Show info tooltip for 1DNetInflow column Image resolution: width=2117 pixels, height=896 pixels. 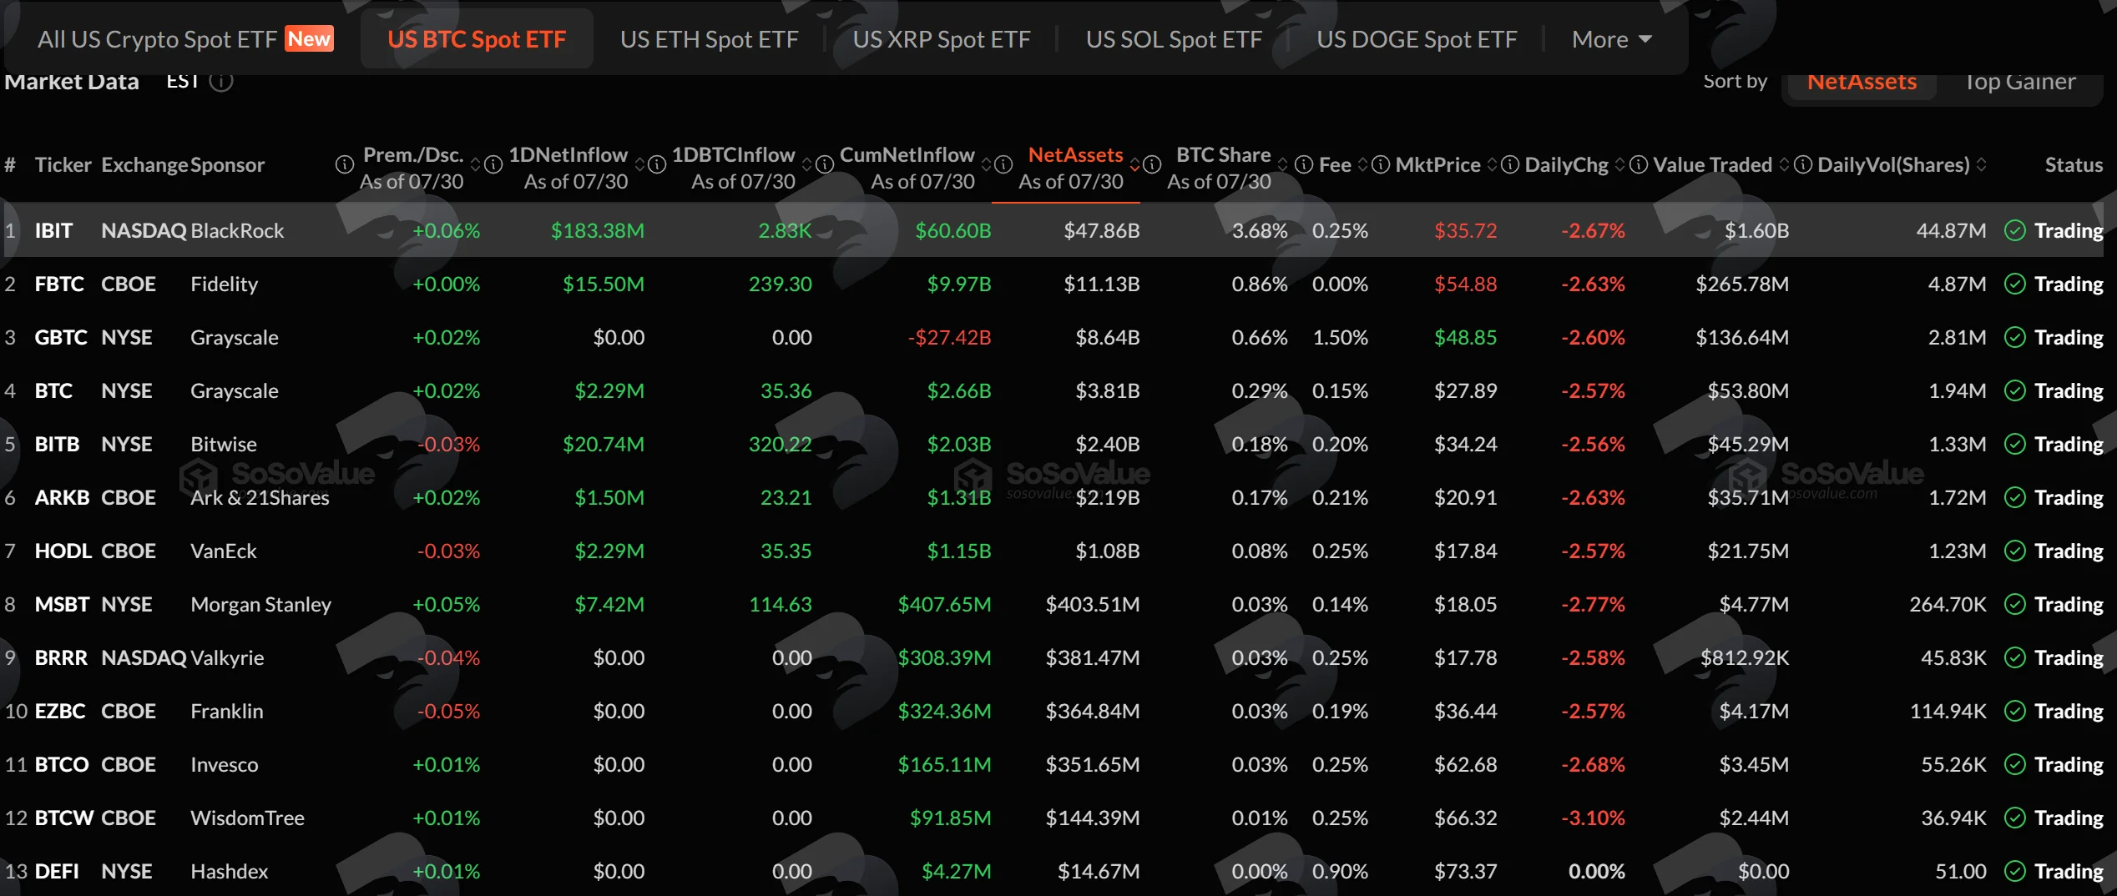pyautogui.click(x=493, y=164)
